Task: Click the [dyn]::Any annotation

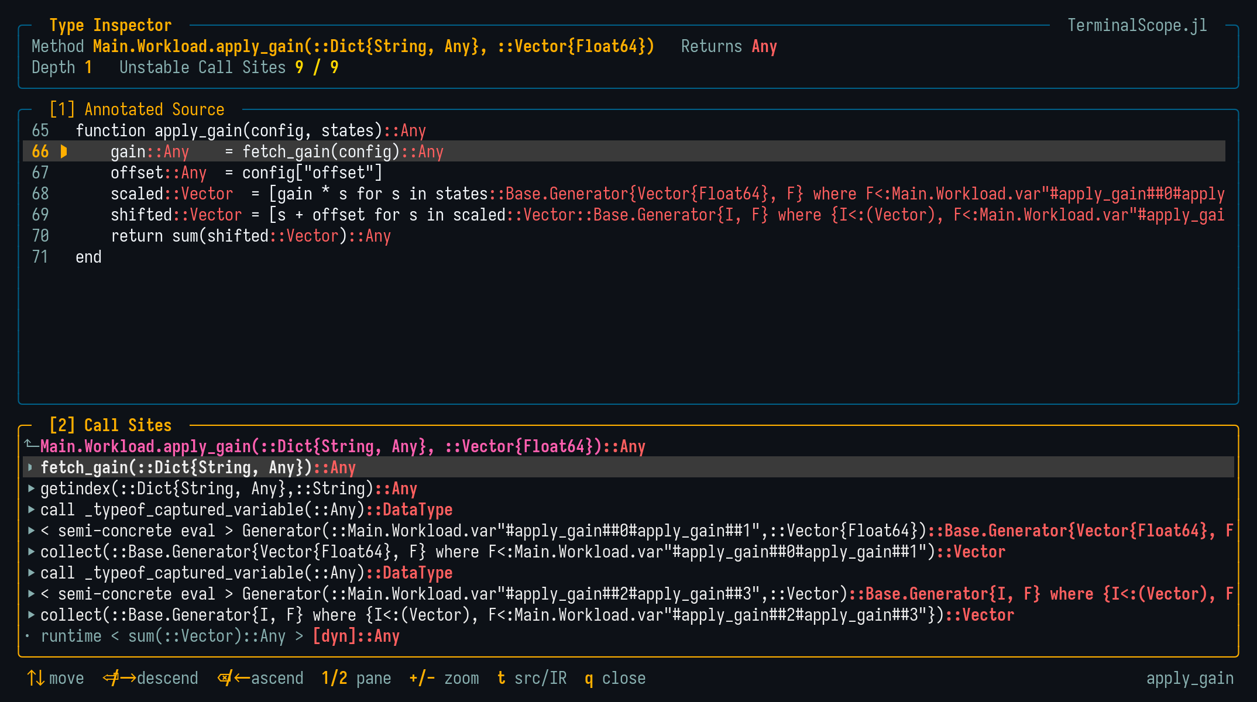Action: click(356, 636)
